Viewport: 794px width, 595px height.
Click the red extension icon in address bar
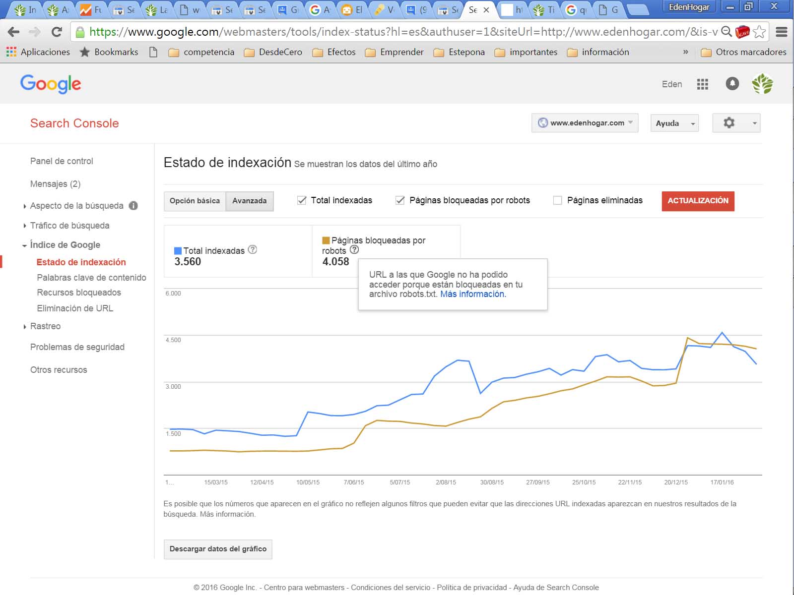click(x=742, y=32)
